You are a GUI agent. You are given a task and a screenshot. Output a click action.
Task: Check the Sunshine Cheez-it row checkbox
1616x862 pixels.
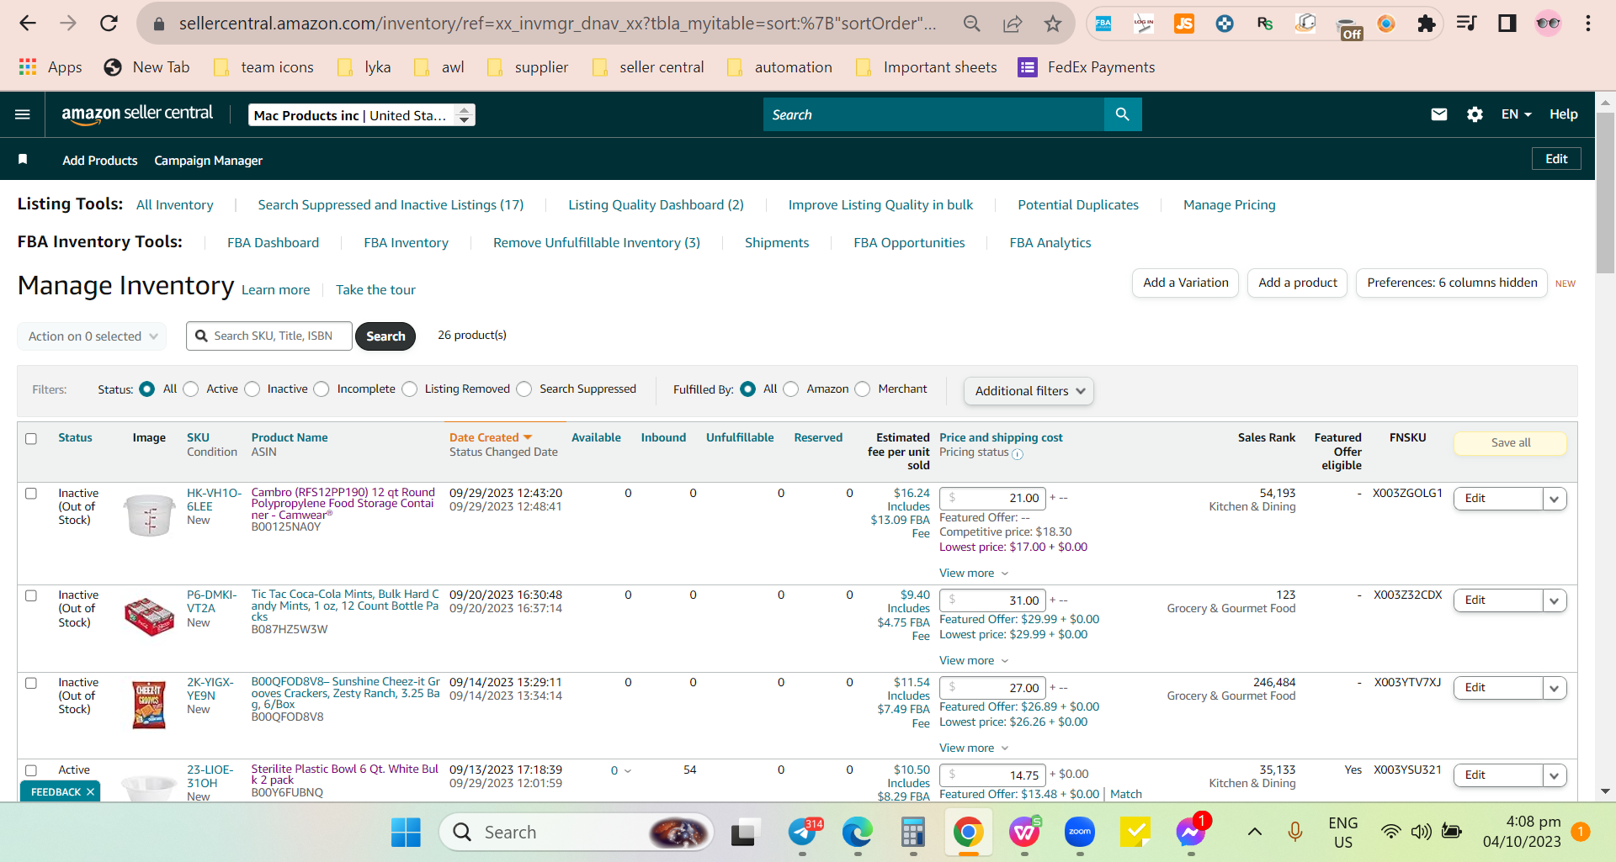click(31, 683)
